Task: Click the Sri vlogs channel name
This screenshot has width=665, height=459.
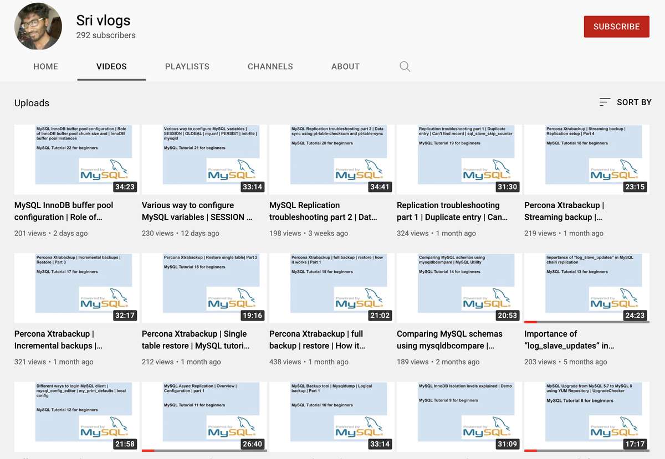Action: pyautogui.click(x=103, y=20)
